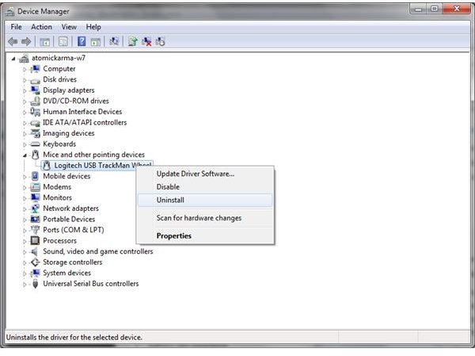475x356 pixels.
Task: Click the Ports (COM & LPT) icon
Action: (x=35, y=230)
